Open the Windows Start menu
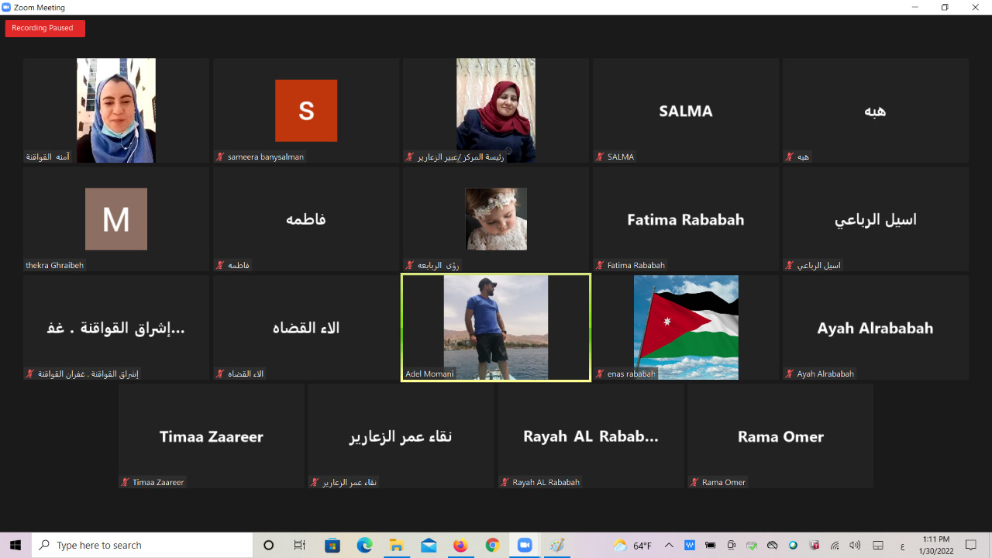This screenshot has width=992, height=558. point(15,546)
